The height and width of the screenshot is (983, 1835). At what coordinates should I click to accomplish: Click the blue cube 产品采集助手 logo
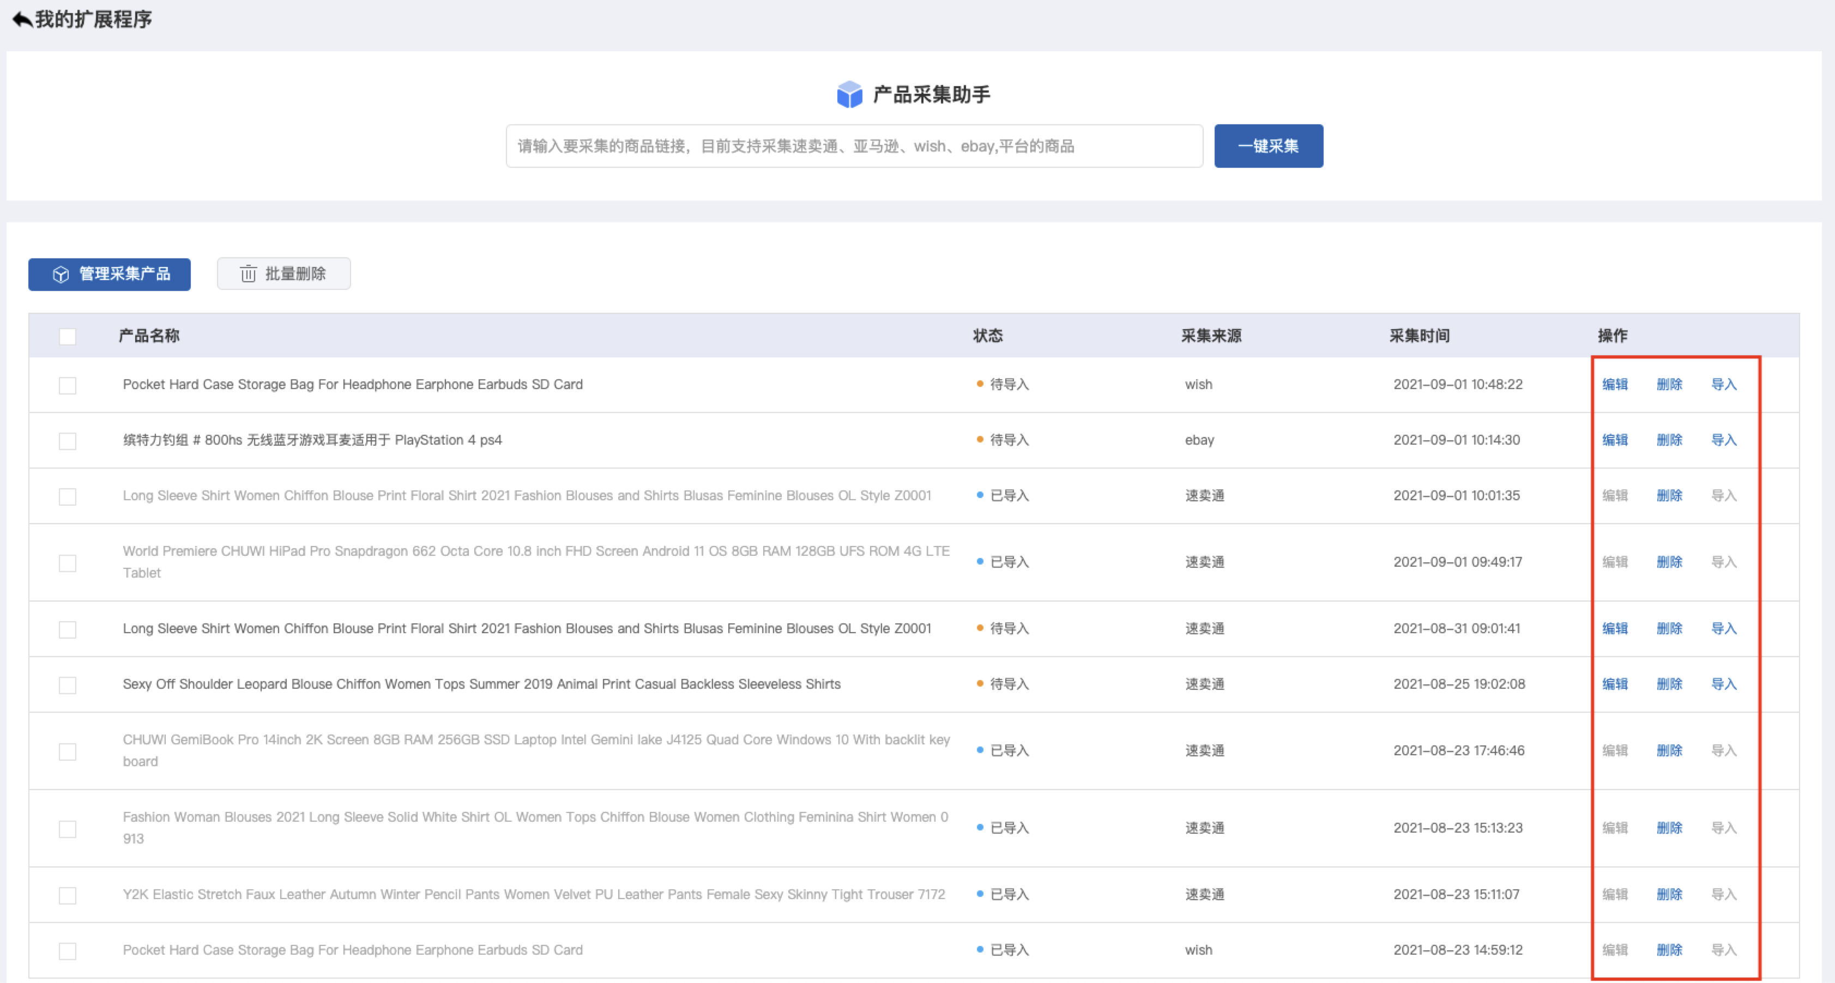(x=849, y=95)
